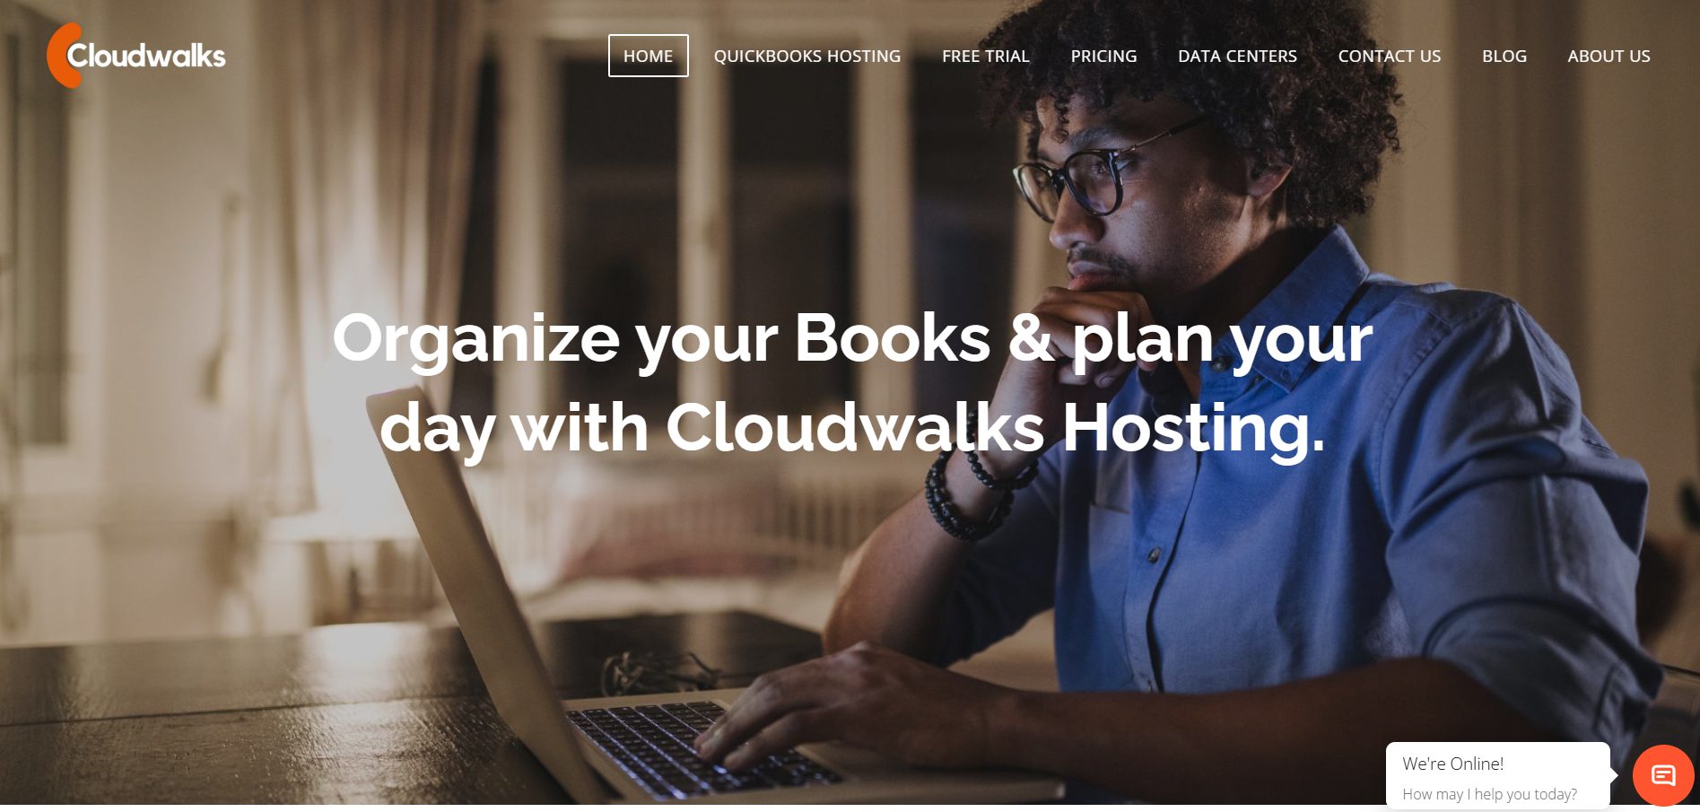Go to the FREE TRIAL page
1700x812 pixels.
pos(985,56)
